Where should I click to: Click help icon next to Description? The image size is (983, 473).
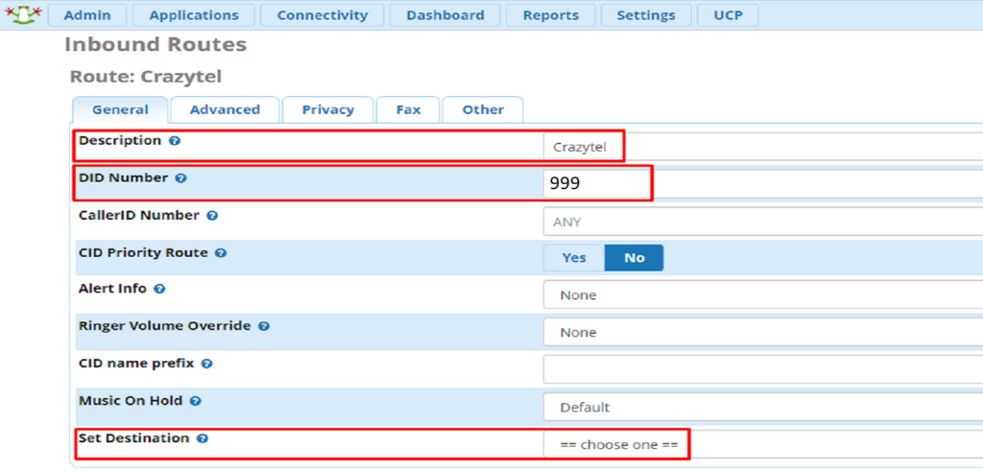coord(175,141)
